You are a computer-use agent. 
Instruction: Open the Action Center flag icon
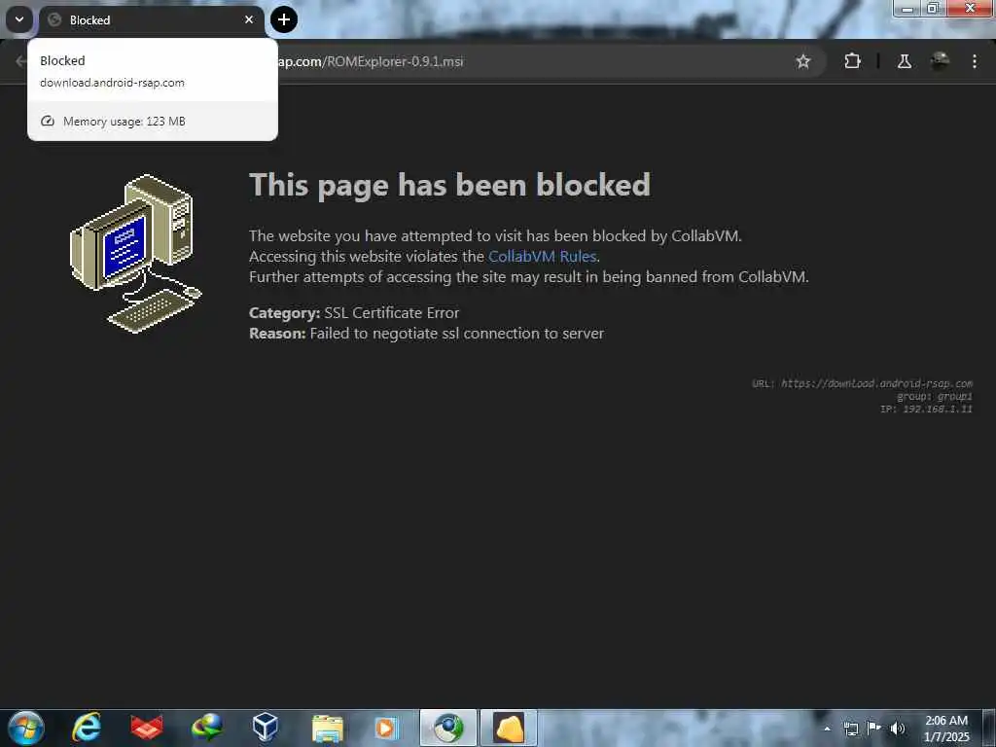(874, 728)
